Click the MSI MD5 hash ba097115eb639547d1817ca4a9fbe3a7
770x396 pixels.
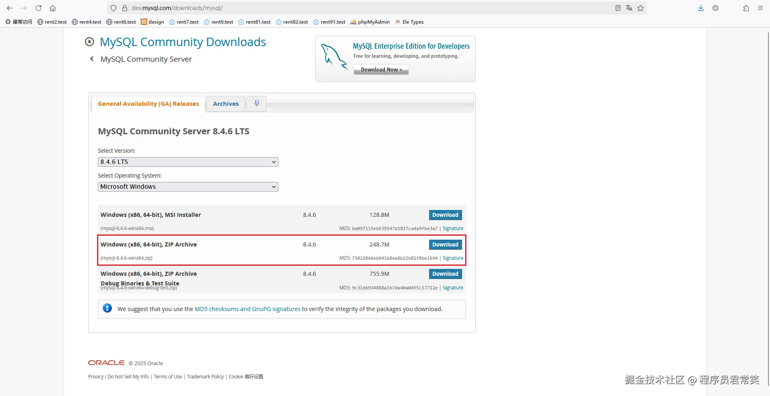(395, 228)
